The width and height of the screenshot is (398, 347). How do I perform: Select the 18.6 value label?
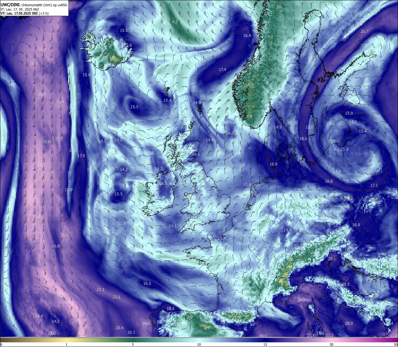[x=303, y=139]
